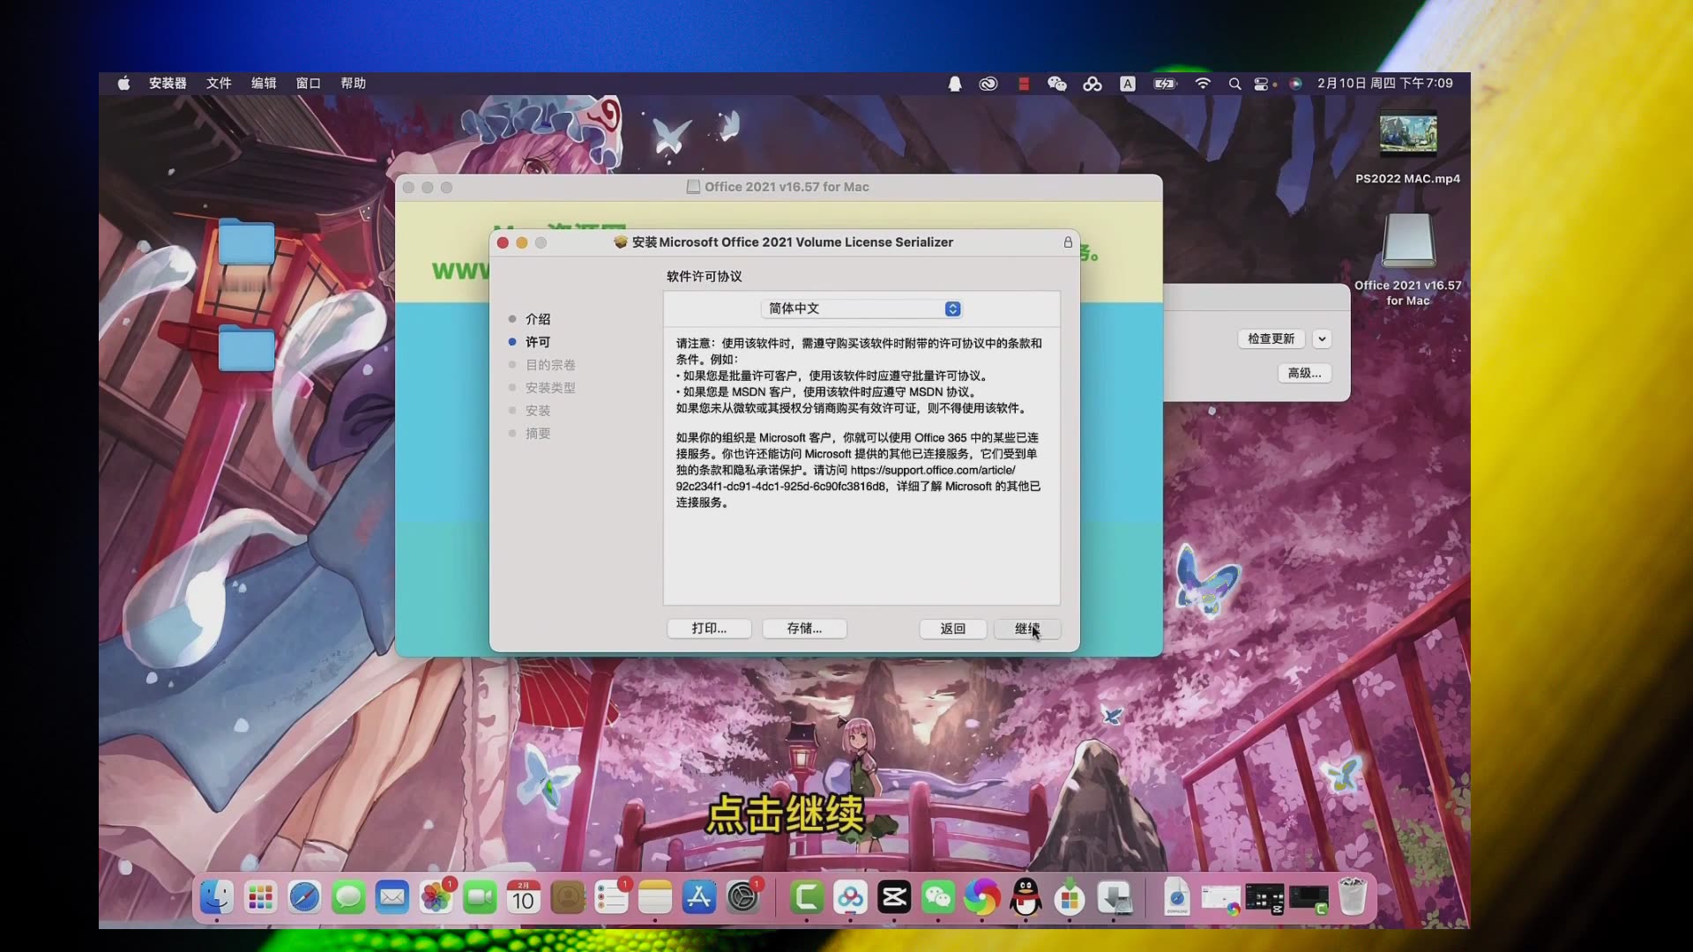The image size is (1693, 952).
Task: Click the WeChat icon in menu bar
Action: click(1057, 84)
